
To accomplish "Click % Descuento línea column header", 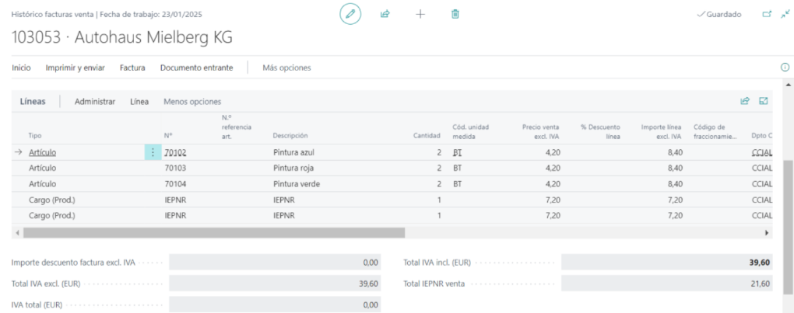I will point(600,131).
